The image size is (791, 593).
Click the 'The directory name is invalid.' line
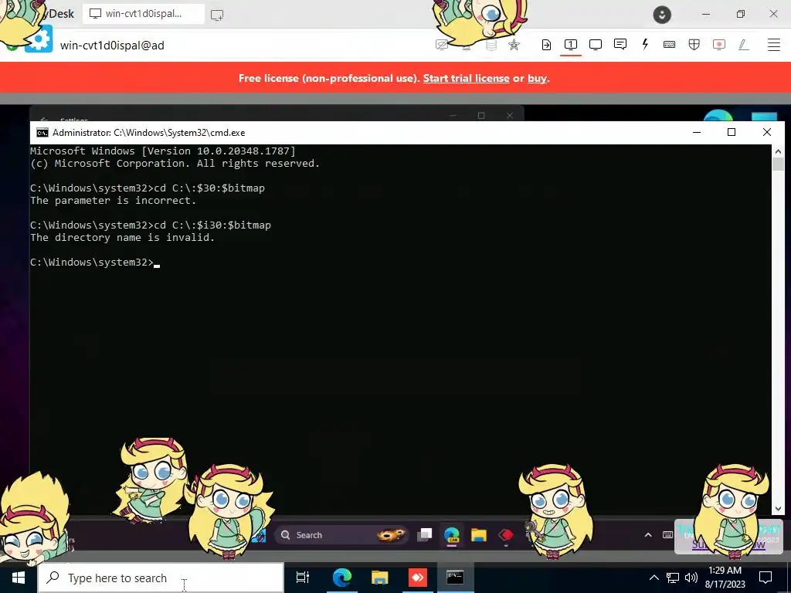pyautogui.click(x=123, y=238)
